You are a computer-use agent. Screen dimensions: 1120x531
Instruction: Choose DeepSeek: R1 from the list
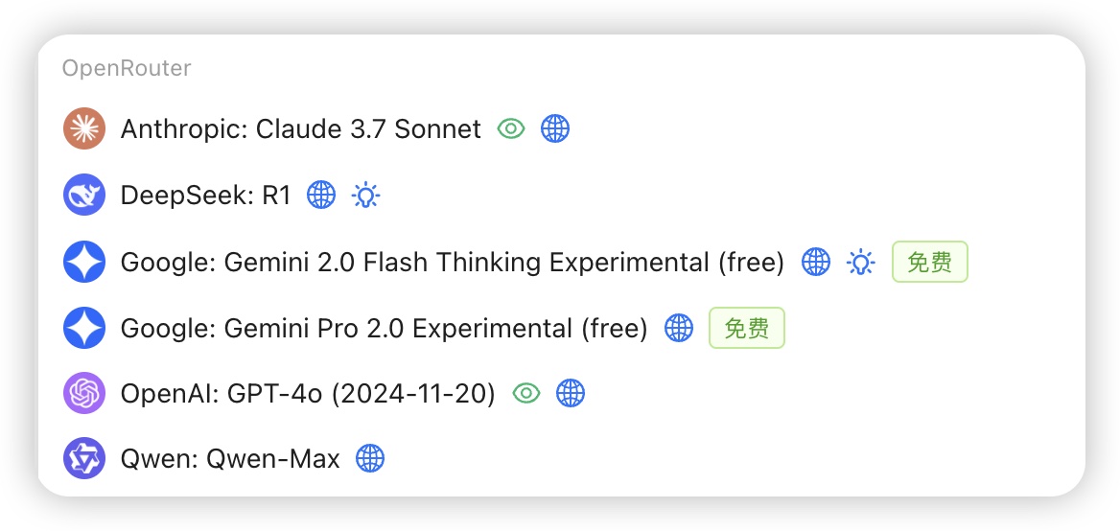[206, 195]
